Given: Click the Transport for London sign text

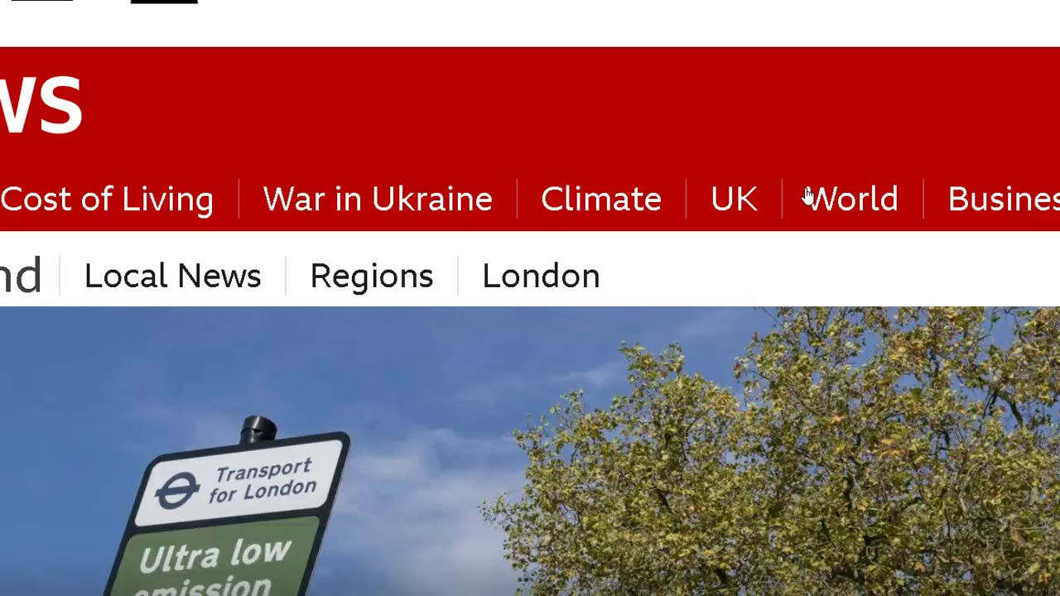Looking at the screenshot, I should pos(261,481).
